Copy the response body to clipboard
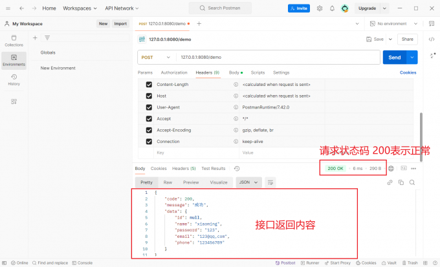 coord(401,182)
